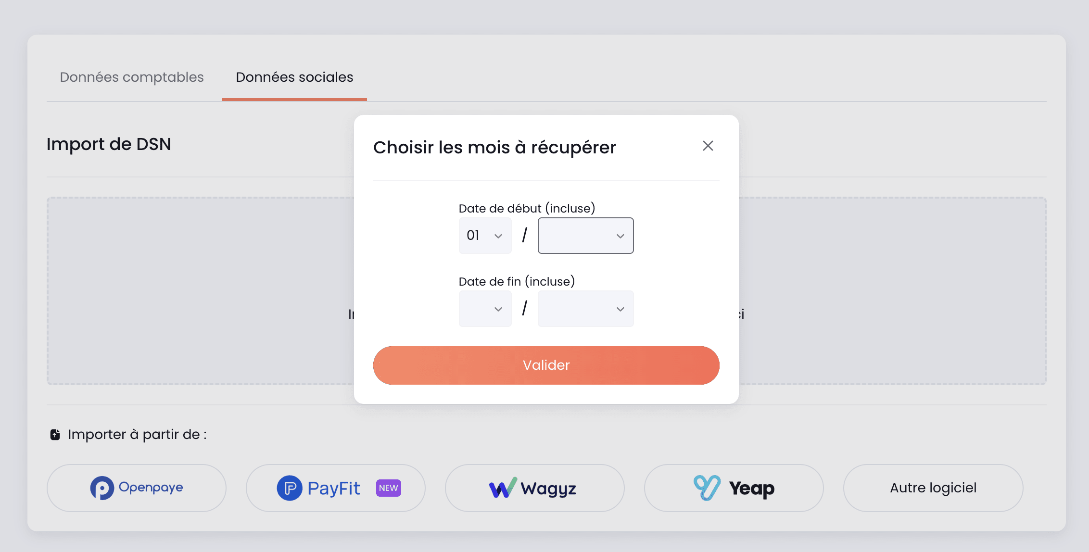
Task: Click the Openpaye logo icon
Action: click(x=103, y=488)
